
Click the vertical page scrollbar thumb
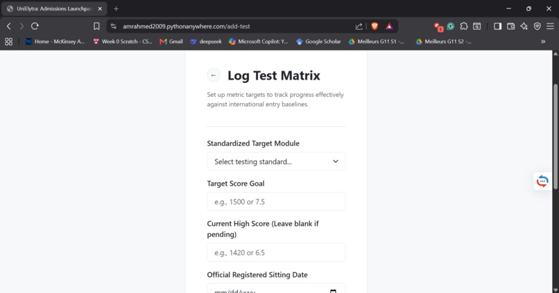point(556,135)
